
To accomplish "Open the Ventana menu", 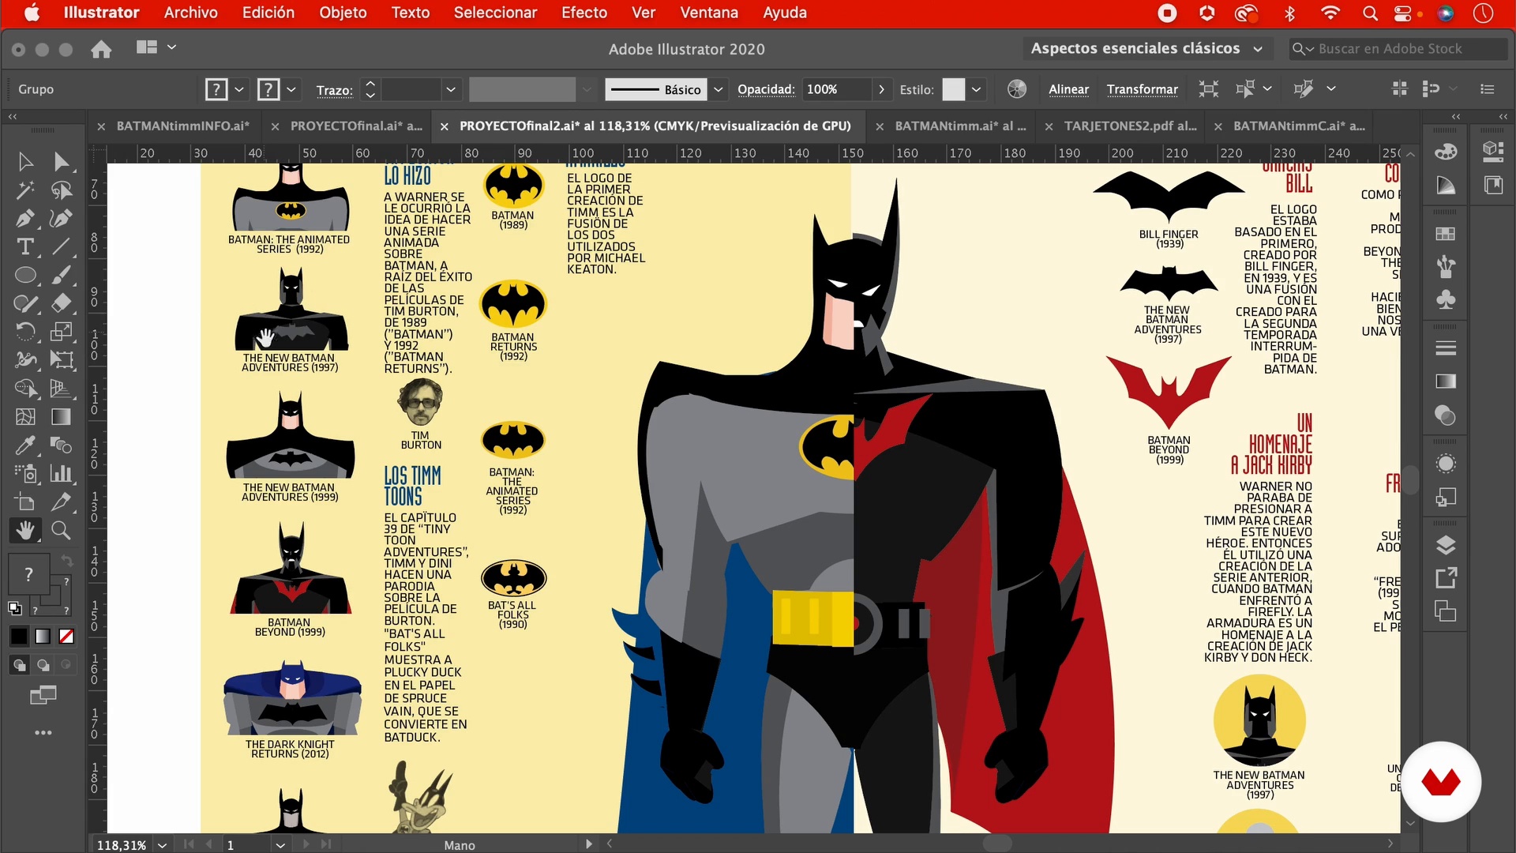I will 709,13.
